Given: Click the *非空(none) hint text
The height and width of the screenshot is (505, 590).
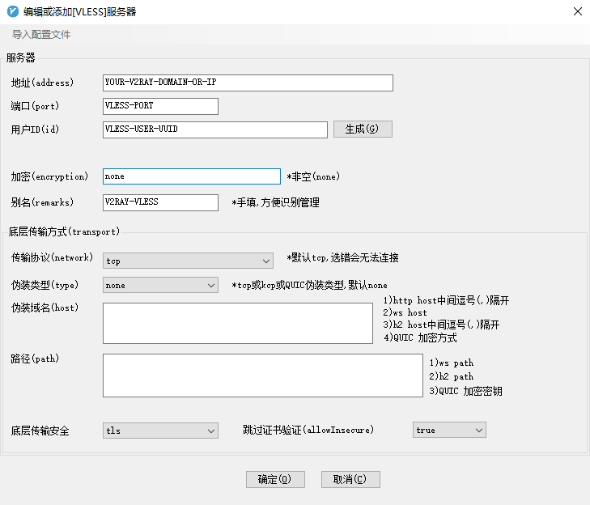Looking at the screenshot, I should [313, 176].
